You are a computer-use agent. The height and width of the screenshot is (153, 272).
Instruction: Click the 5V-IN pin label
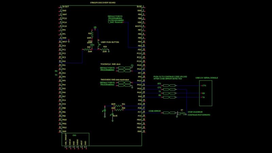click(x=139, y=6)
